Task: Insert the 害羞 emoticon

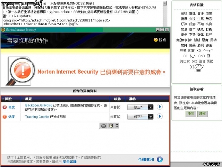Action: coord(209,45)
